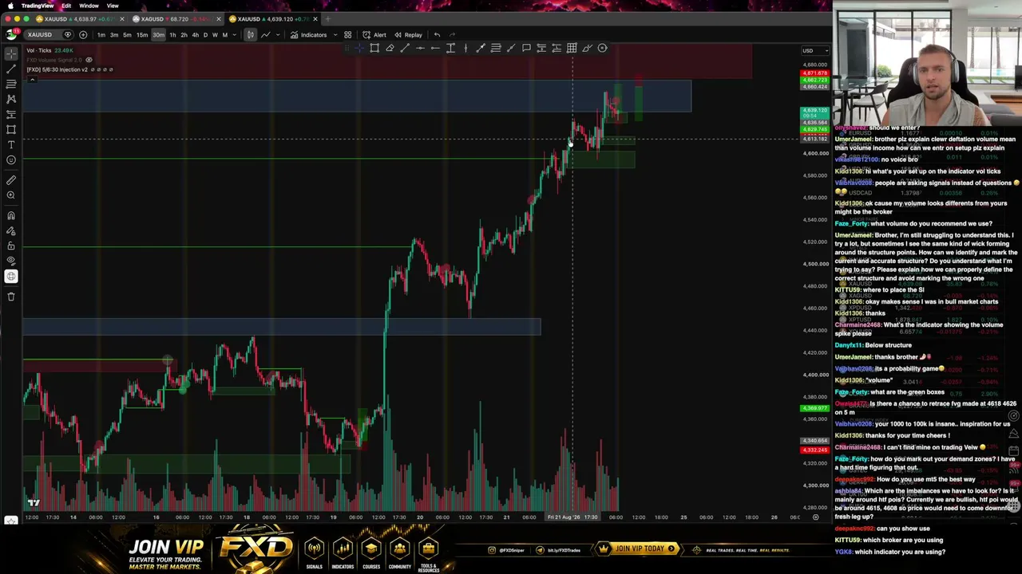Undo the last chart action

click(x=437, y=34)
